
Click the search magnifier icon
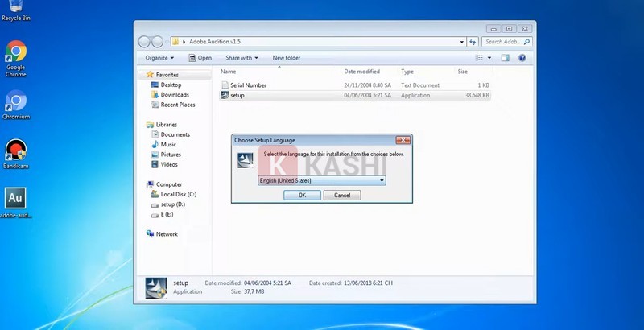point(527,42)
